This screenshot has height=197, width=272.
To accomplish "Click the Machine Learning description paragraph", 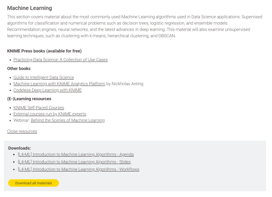I will point(135,26).
